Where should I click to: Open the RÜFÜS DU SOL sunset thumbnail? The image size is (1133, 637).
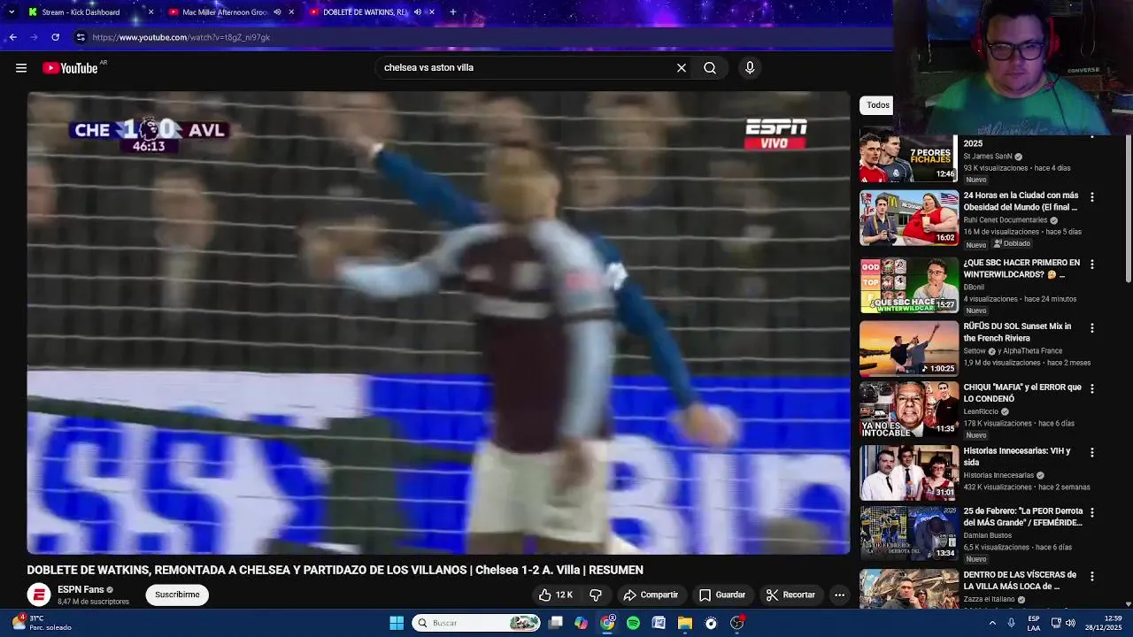coord(909,349)
